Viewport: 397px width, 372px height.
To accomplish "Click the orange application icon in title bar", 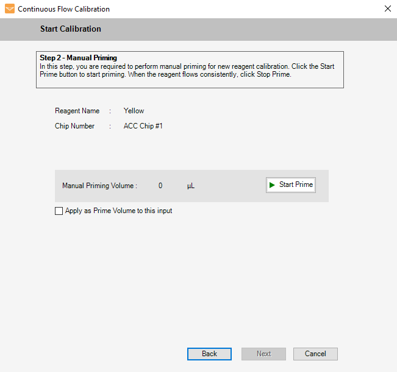I will (x=9, y=9).
